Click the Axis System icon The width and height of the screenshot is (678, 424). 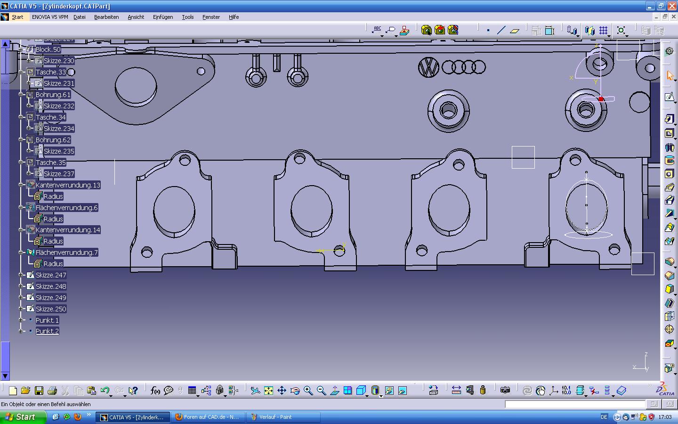coord(554,391)
